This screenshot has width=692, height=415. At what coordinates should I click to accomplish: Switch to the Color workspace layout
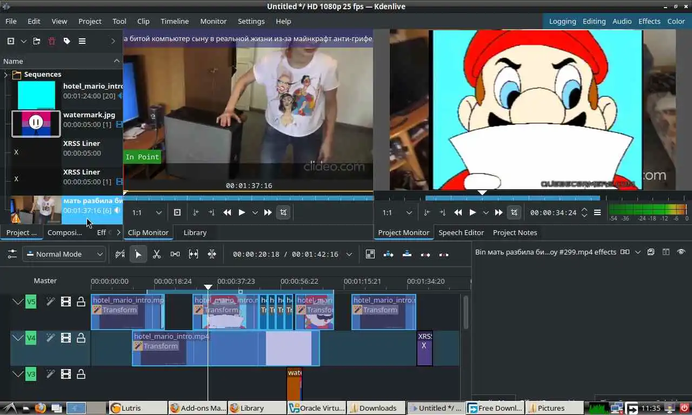tap(676, 21)
